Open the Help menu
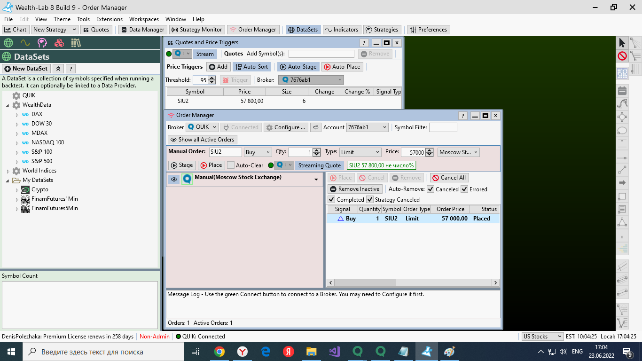Image resolution: width=642 pixels, height=361 pixels. (198, 19)
